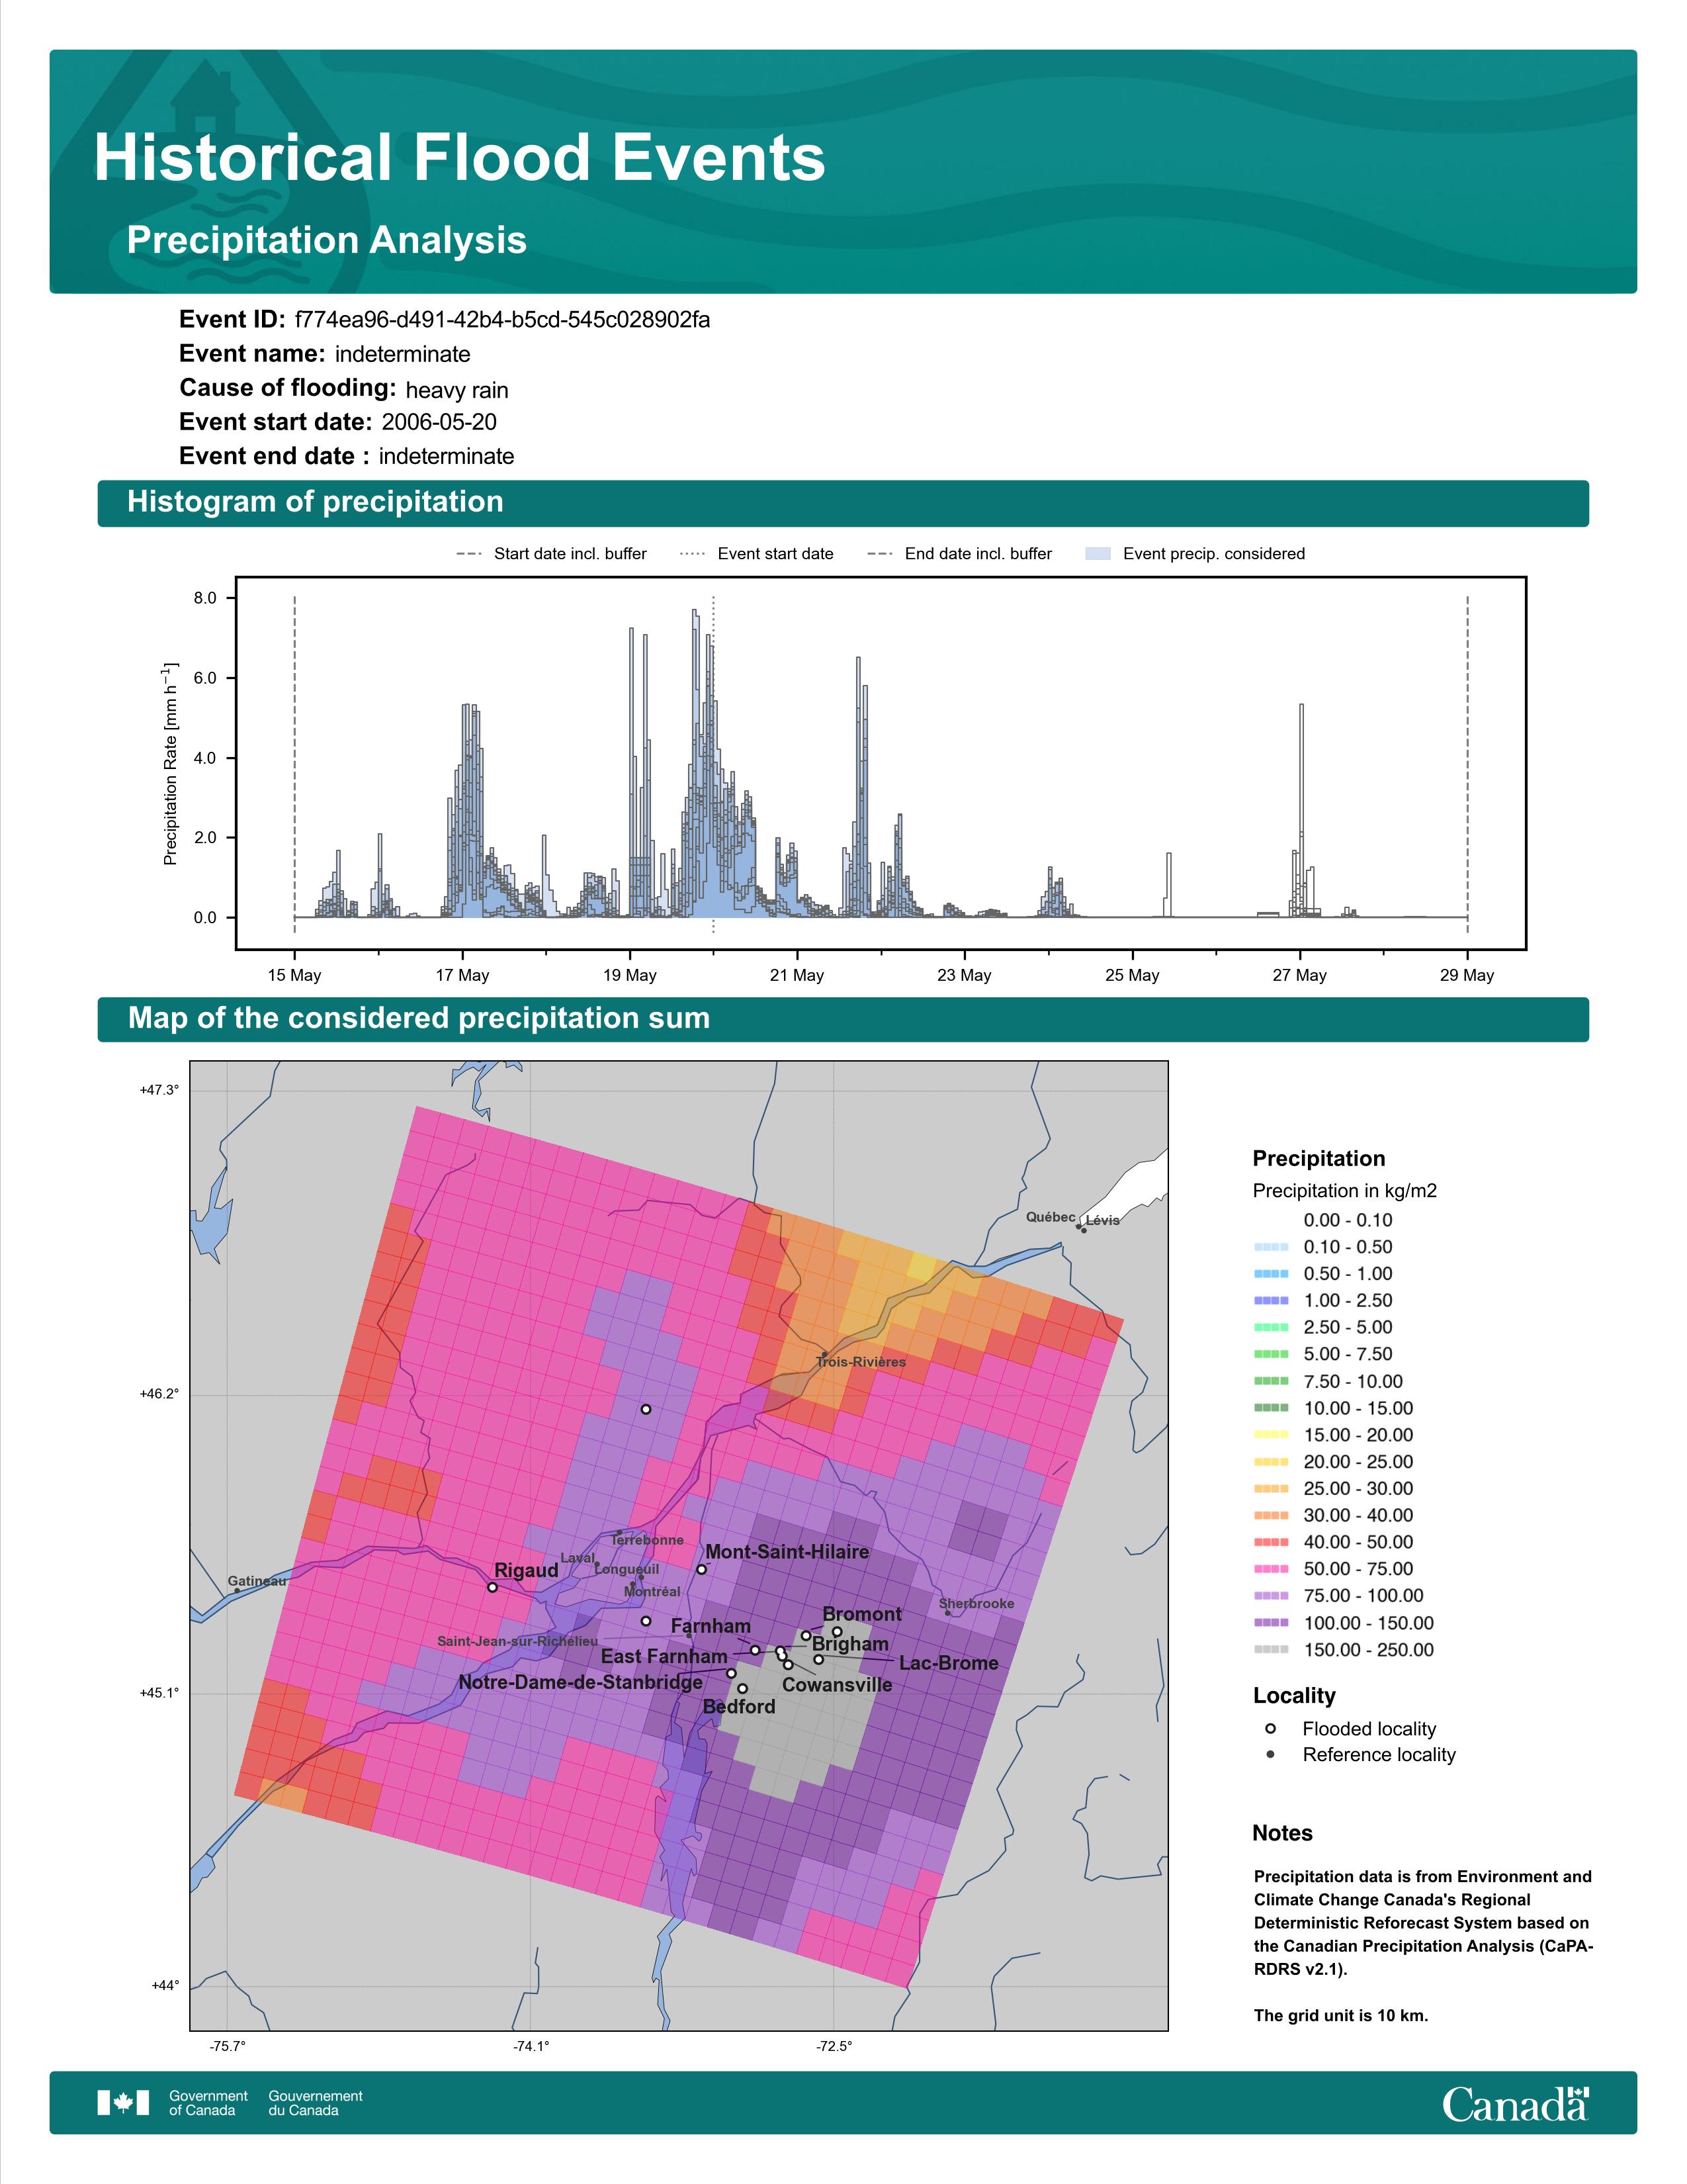Click the Flooded locality legend marker
The height and width of the screenshot is (2184, 1687).
(1270, 1729)
